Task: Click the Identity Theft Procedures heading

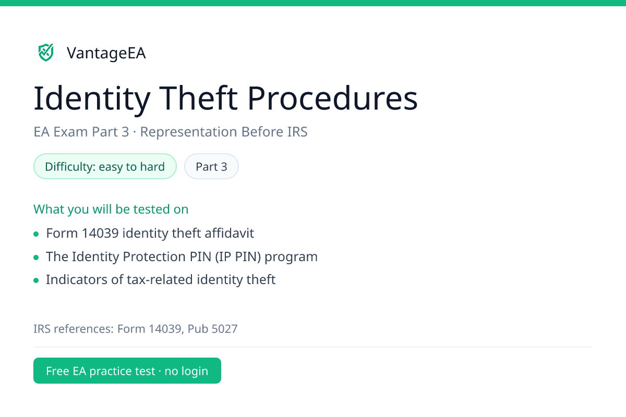Action: click(226, 98)
